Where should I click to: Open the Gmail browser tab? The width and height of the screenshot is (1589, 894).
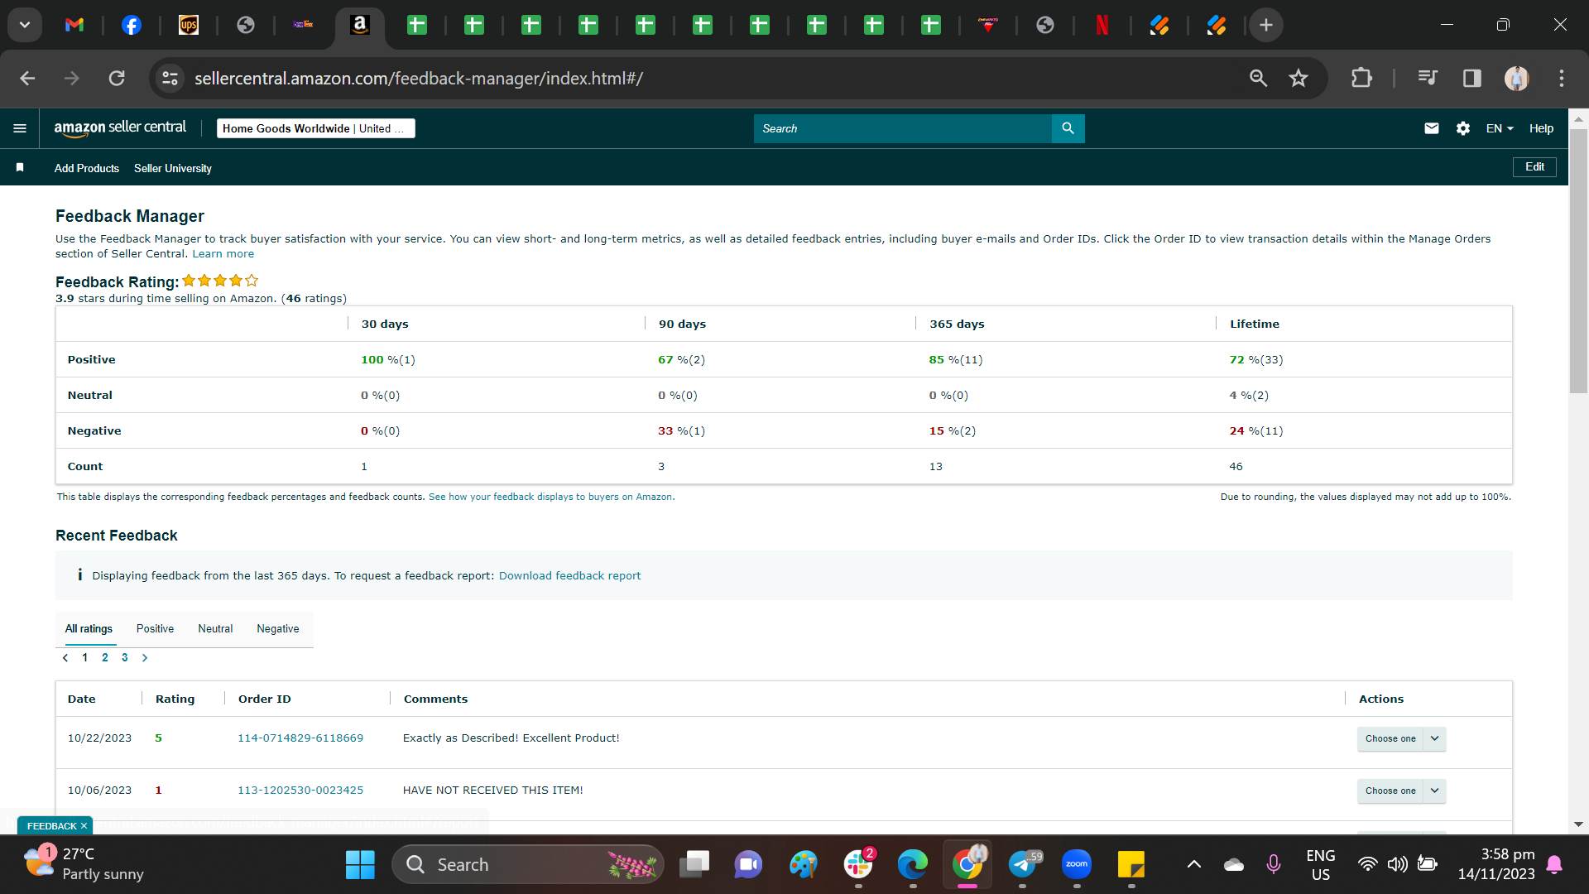(74, 25)
